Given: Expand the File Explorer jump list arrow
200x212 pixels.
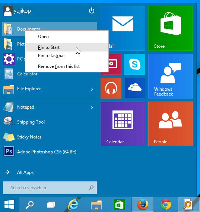Looking at the screenshot, I should [92, 89].
